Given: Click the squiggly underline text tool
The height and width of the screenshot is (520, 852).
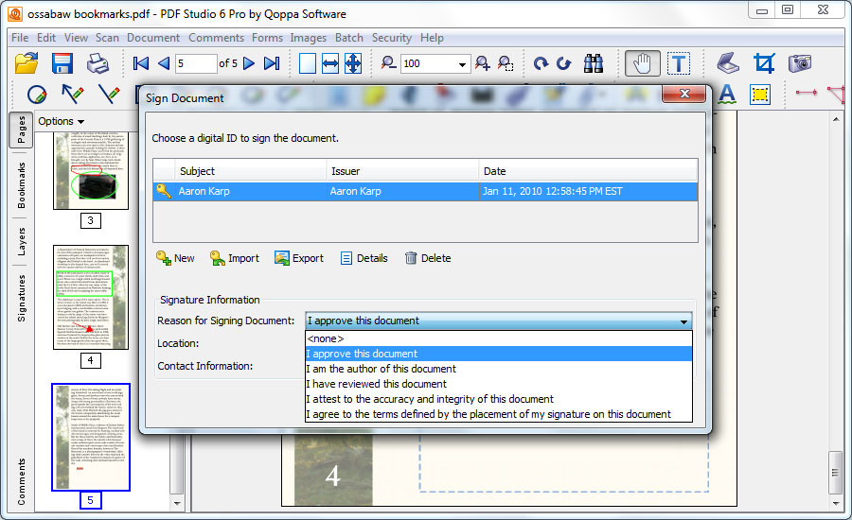Looking at the screenshot, I should 727,95.
